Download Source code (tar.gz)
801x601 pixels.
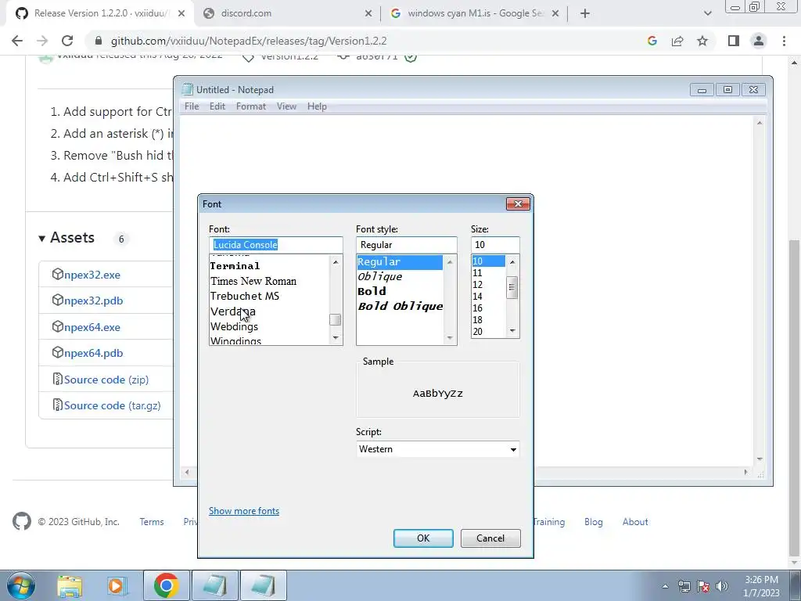click(x=113, y=406)
